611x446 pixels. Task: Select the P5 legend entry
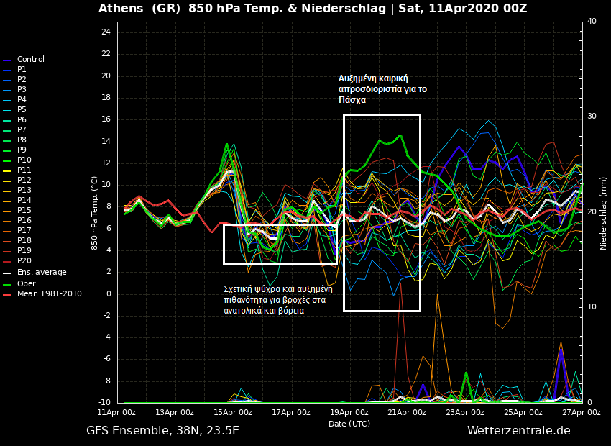click(22, 109)
